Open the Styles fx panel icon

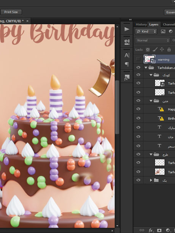(127, 77)
